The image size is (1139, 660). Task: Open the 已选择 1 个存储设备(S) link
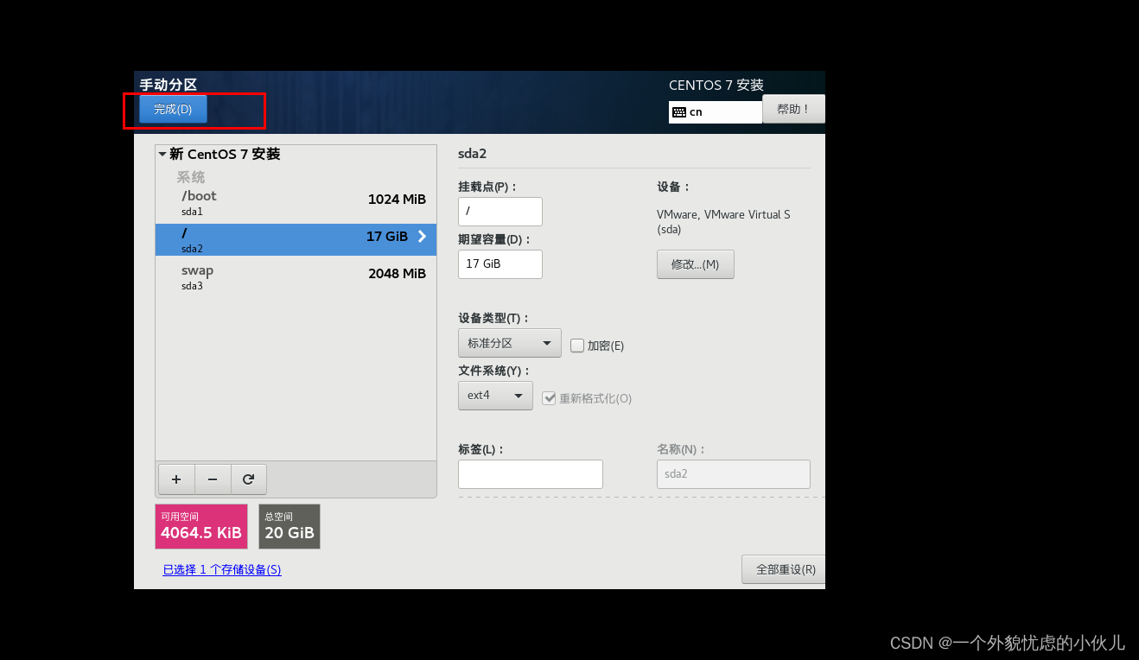[x=222, y=570]
